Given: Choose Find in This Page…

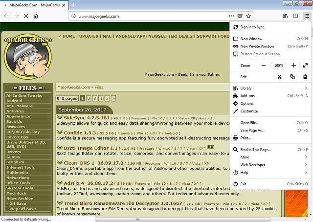Looking at the screenshot, I should 270,150.
